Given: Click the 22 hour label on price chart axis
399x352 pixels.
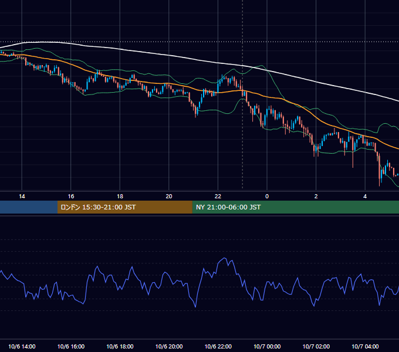Looking at the screenshot, I should [218, 197].
